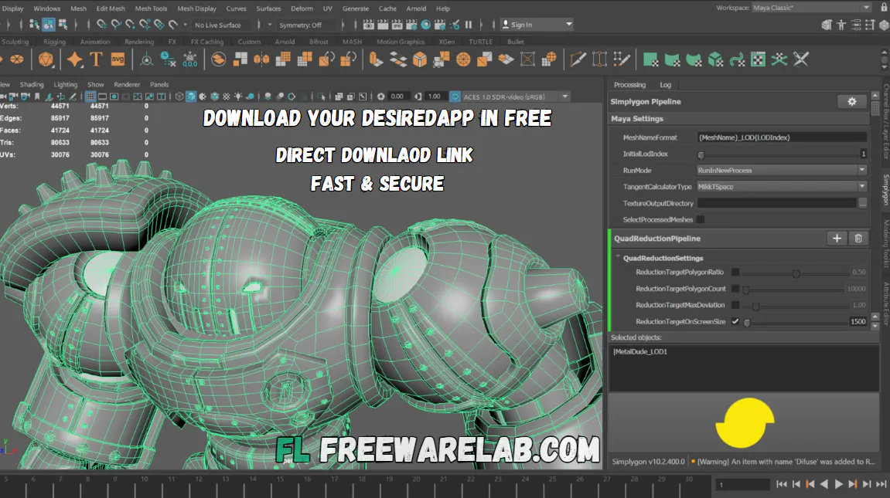Select MetalDude_LOD1 in selected objects list
This screenshot has height=498, width=890.
640,352
